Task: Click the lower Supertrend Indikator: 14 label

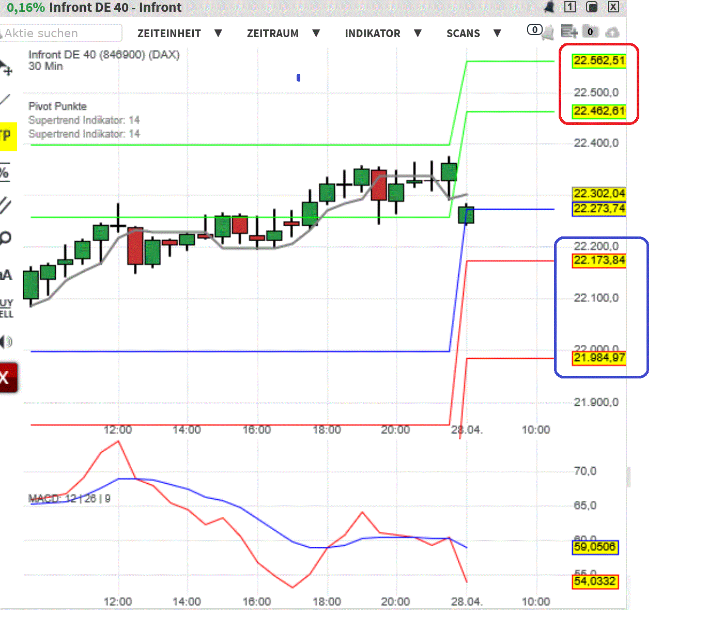Action: tap(84, 134)
